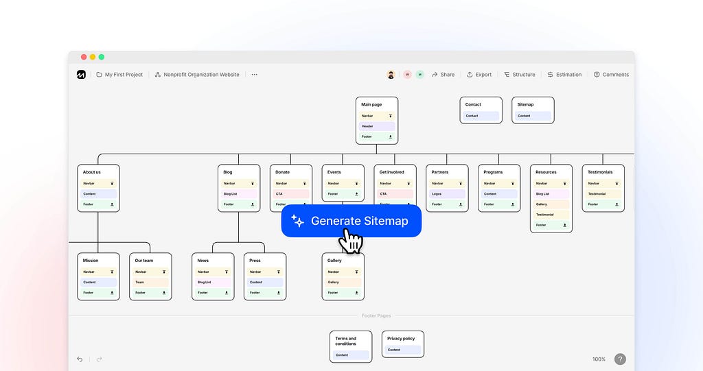Viewport: 703px width, 371px height.
Task: Click the Footer pin icon in Resources card
Action: [x=565, y=225]
